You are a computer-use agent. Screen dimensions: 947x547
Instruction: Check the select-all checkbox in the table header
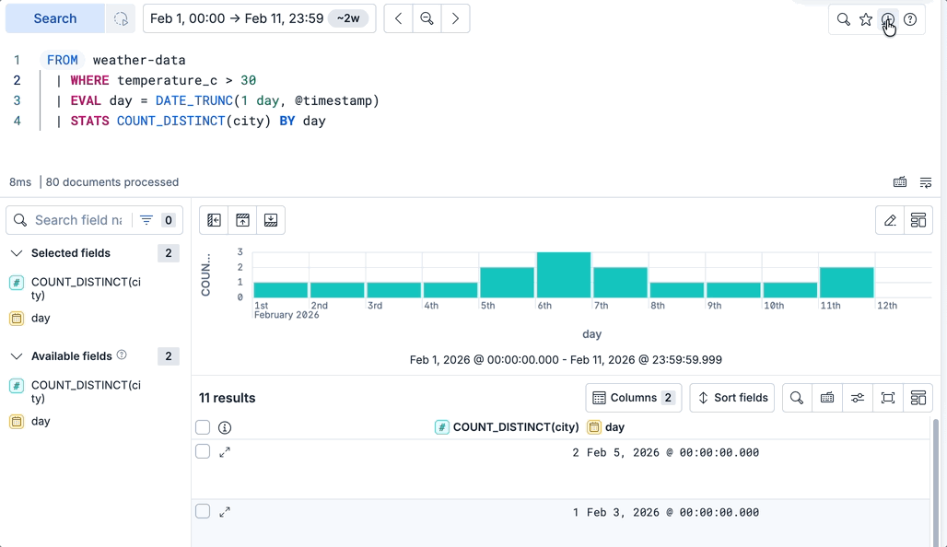[x=203, y=427]
